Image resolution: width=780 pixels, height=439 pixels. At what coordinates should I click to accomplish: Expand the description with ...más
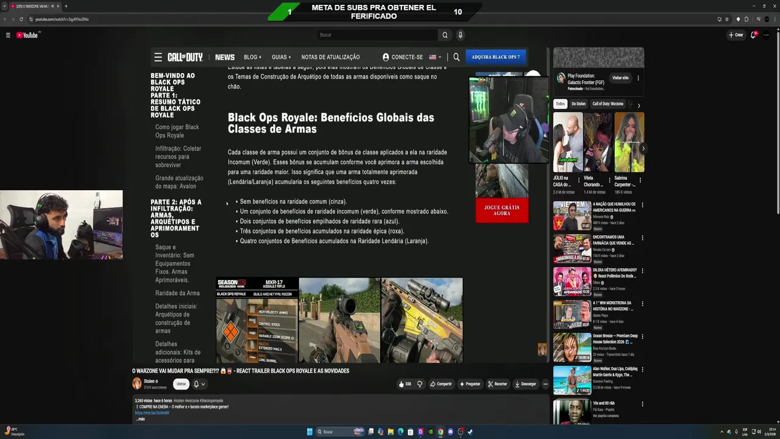tap(140, 419)
